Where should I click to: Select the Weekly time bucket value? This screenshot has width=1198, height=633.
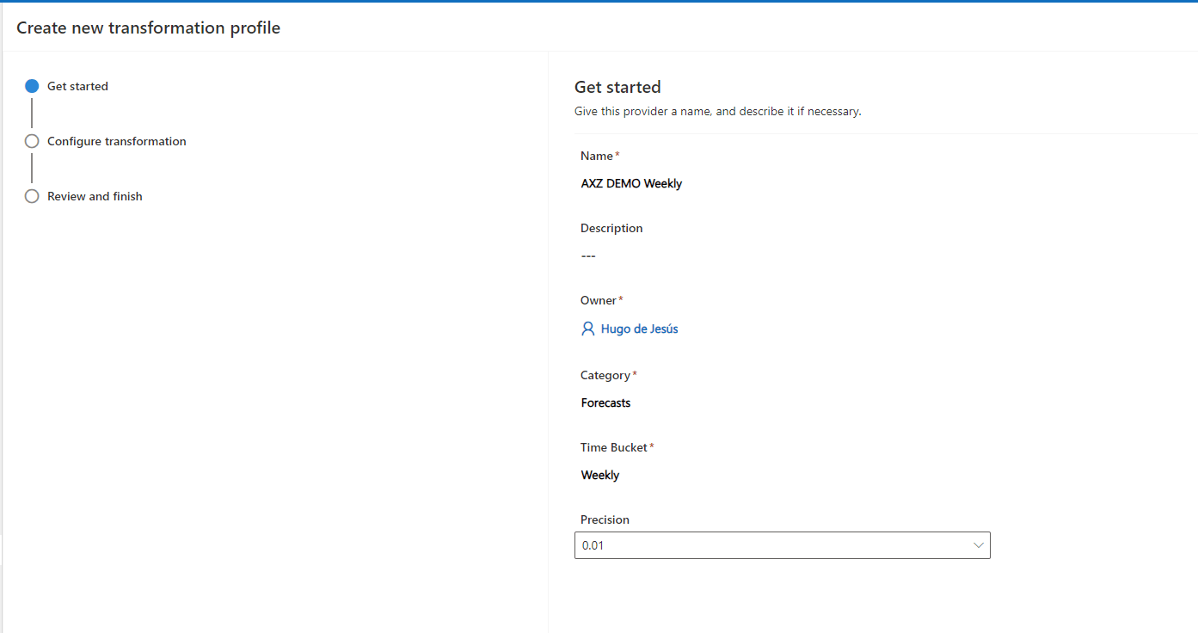600,475
